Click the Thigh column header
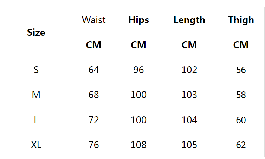265x159 pixels. 241,20
